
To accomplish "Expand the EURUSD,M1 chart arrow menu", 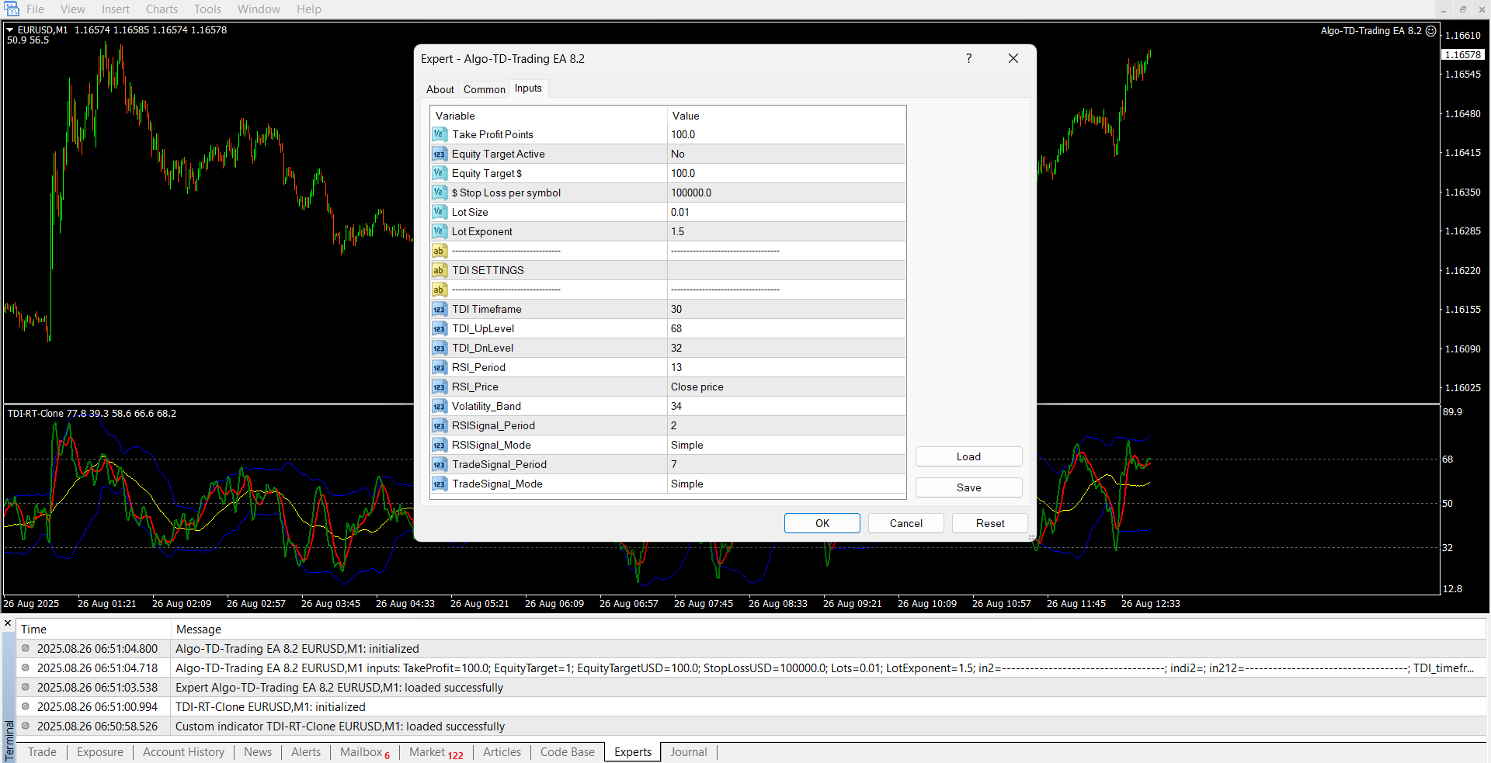I will (x=10, y=30).
